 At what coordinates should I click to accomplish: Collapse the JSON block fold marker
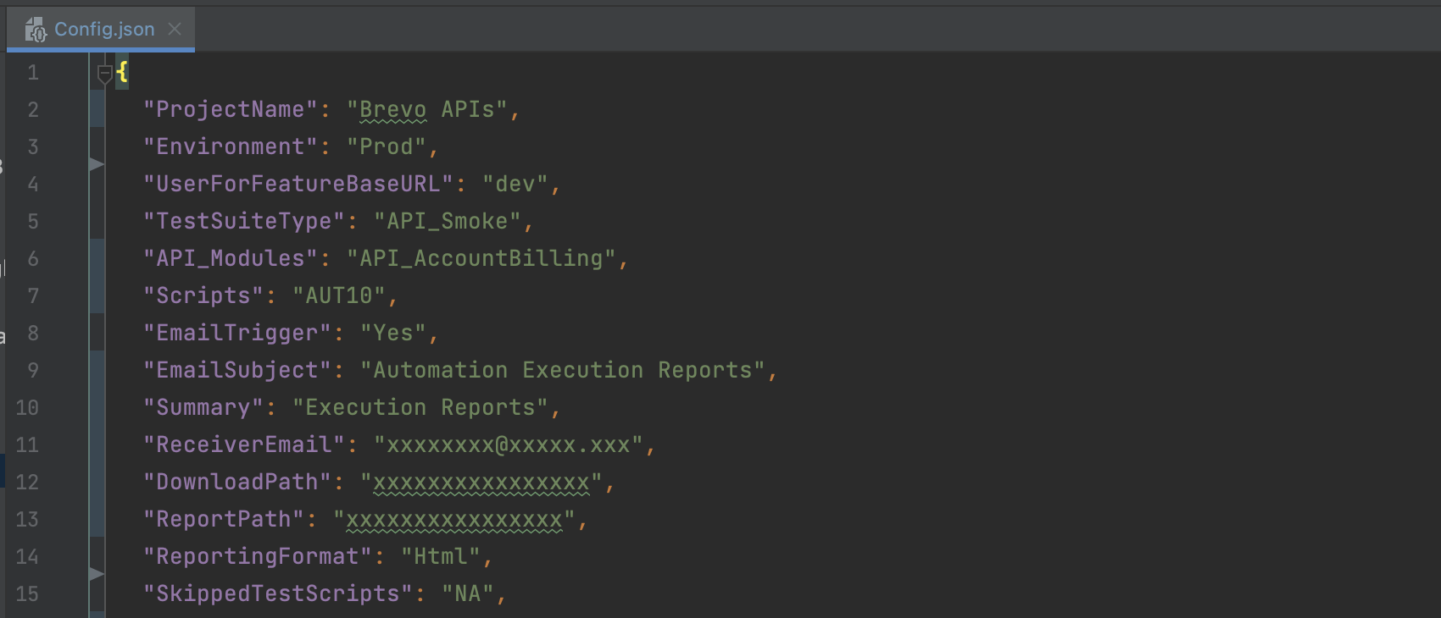(x=104, y=74)
